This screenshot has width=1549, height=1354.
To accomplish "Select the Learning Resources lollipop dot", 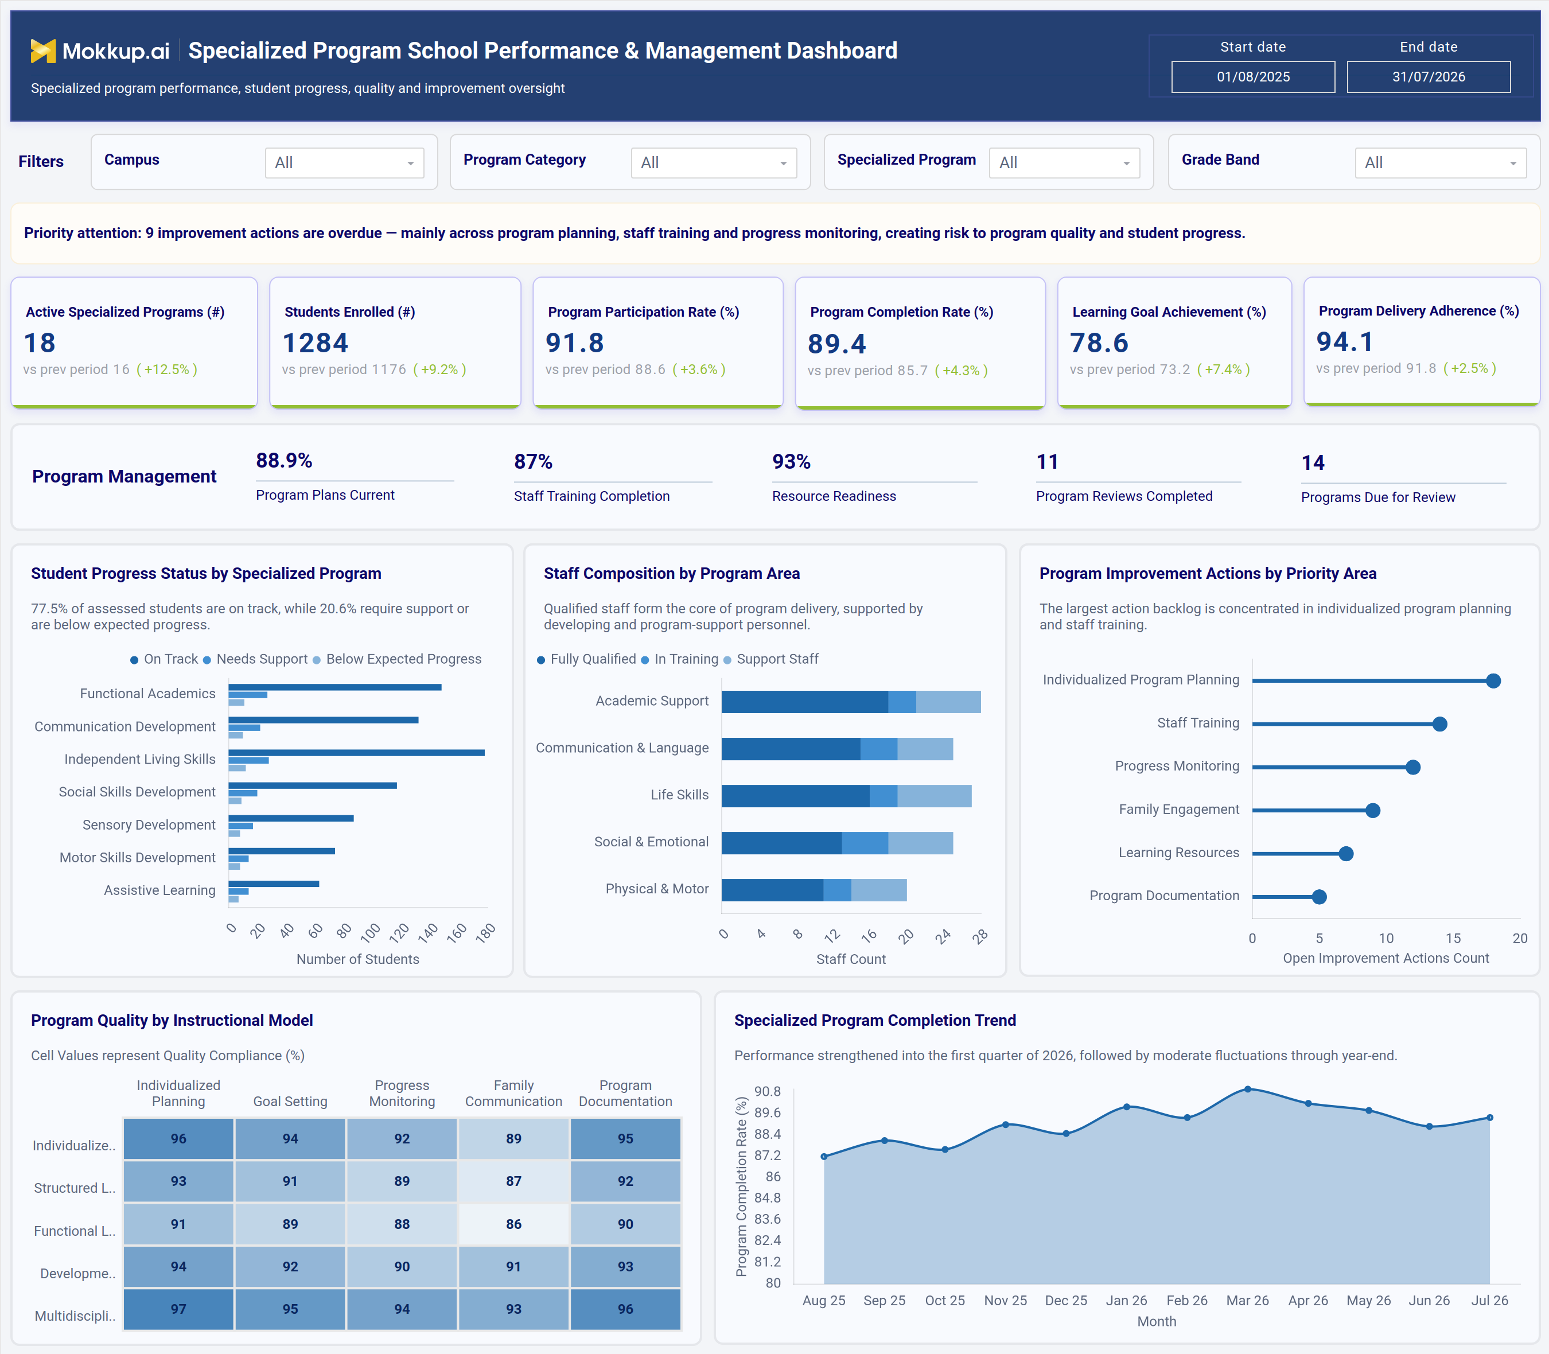I will [x=1346, y=853].
